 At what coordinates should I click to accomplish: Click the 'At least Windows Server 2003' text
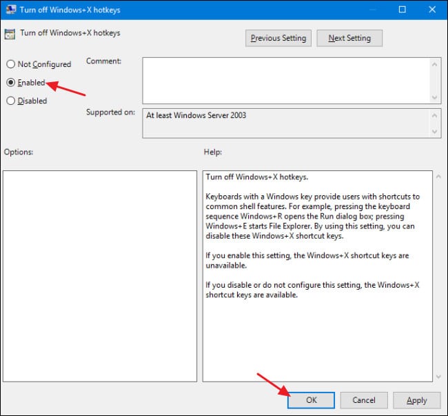pos(196,115)
